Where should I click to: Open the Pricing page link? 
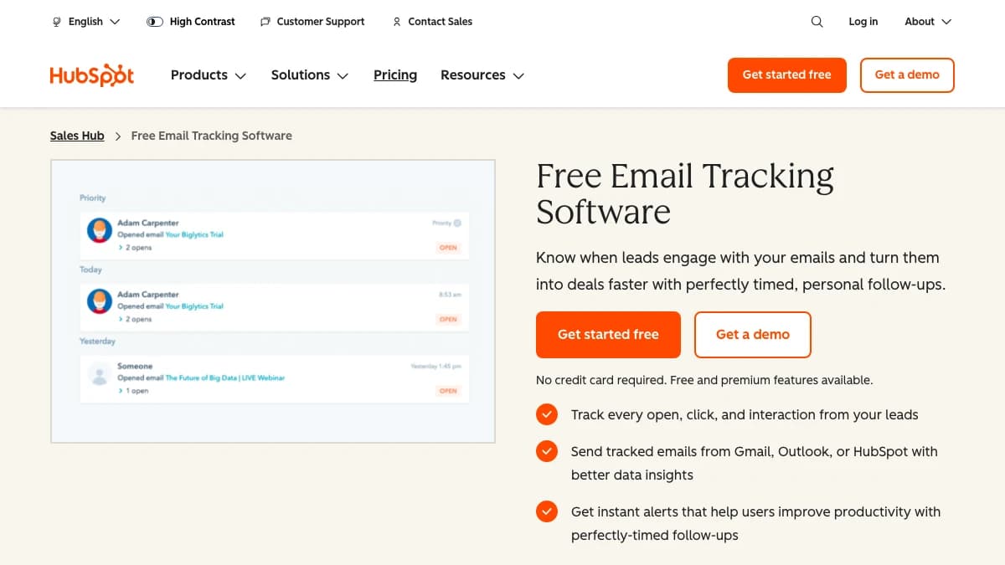(395, 74)
